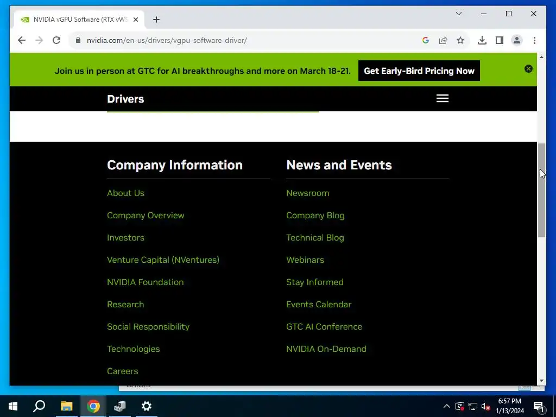Open the Settings gear taskbar icon
The image size is (556, 417).
tap(147, 406)
